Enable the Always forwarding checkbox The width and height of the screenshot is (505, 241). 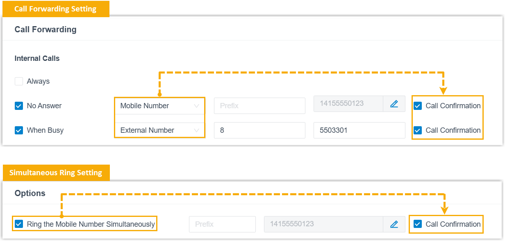pyautogui.click(x=19, y=81)
